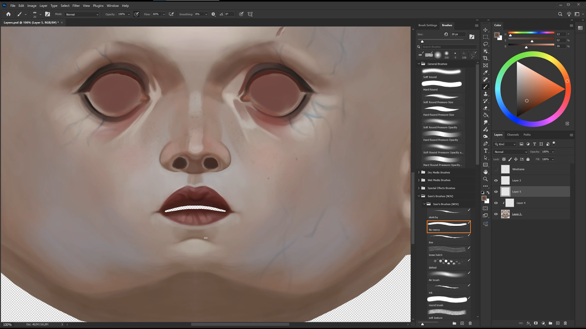Open the Filter menu
This screenshot has width=586, height=329.
coord(76,6)
